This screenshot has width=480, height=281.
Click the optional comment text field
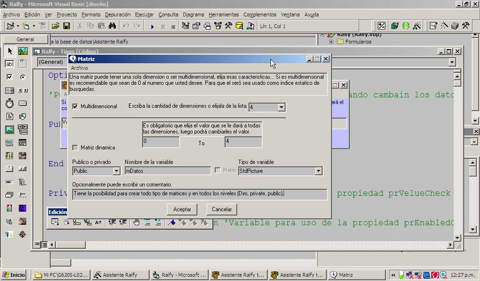click(200, 194)
